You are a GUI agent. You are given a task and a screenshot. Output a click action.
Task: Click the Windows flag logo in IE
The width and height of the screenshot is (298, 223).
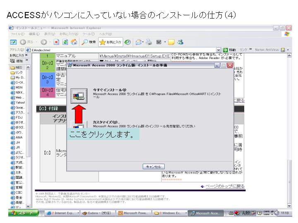[287, 34]
